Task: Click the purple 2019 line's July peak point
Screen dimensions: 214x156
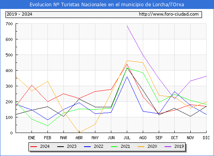Action: click(127, 26)
